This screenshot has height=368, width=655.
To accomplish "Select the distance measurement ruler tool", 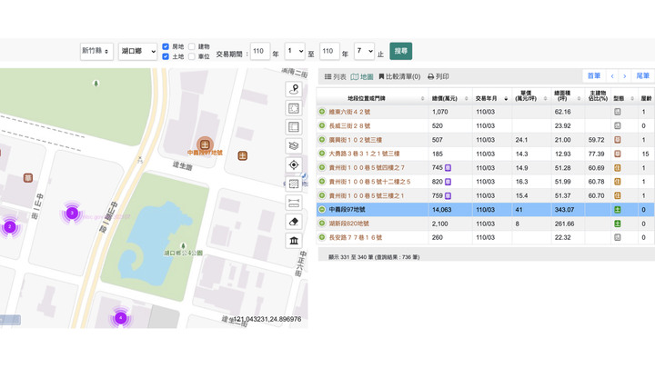I will pyautogui.click(x=294, y=203).
